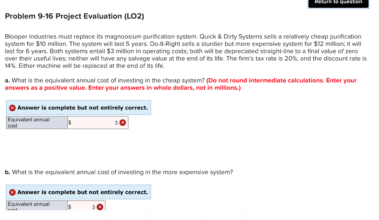Click the Equivalent annual cost label for part b
379x220 pixels.
pyautogui.click(x=36, y=206)
